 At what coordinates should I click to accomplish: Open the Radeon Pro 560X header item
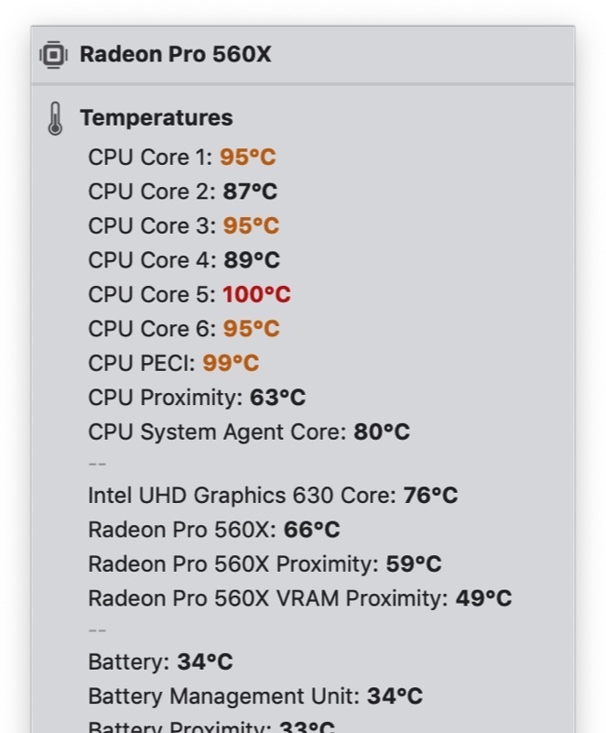[x=175, y=55]
